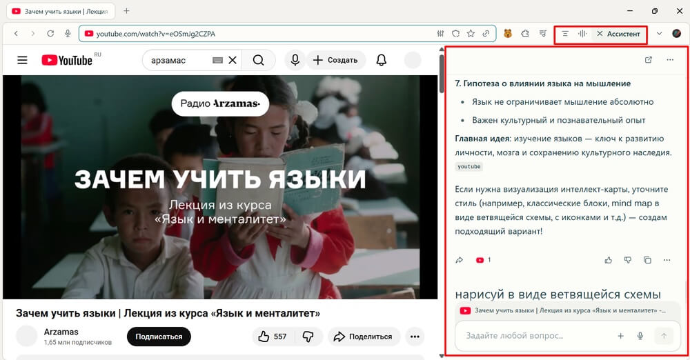Open the extensions puzzle icon
This screenshot has height=360, width=690.
click(525, 33)
